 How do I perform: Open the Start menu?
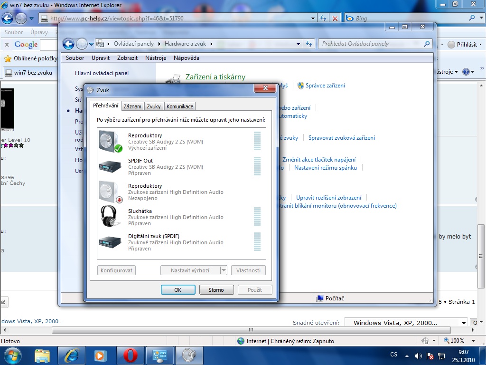[x=12, y=355]
